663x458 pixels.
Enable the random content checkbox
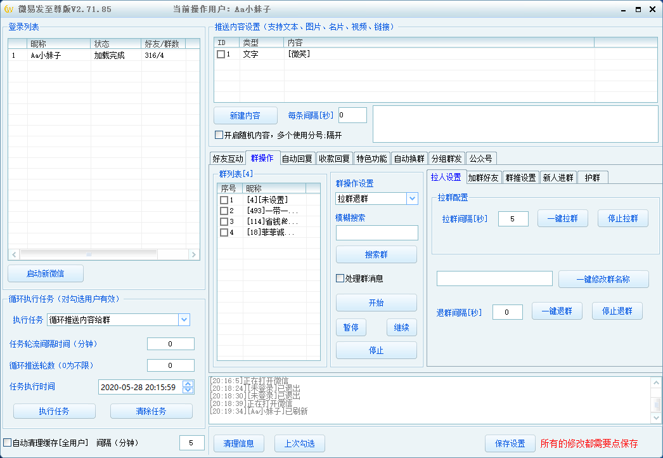[219, 135]
